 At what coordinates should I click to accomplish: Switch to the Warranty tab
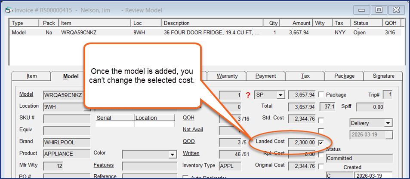[227, 76]
